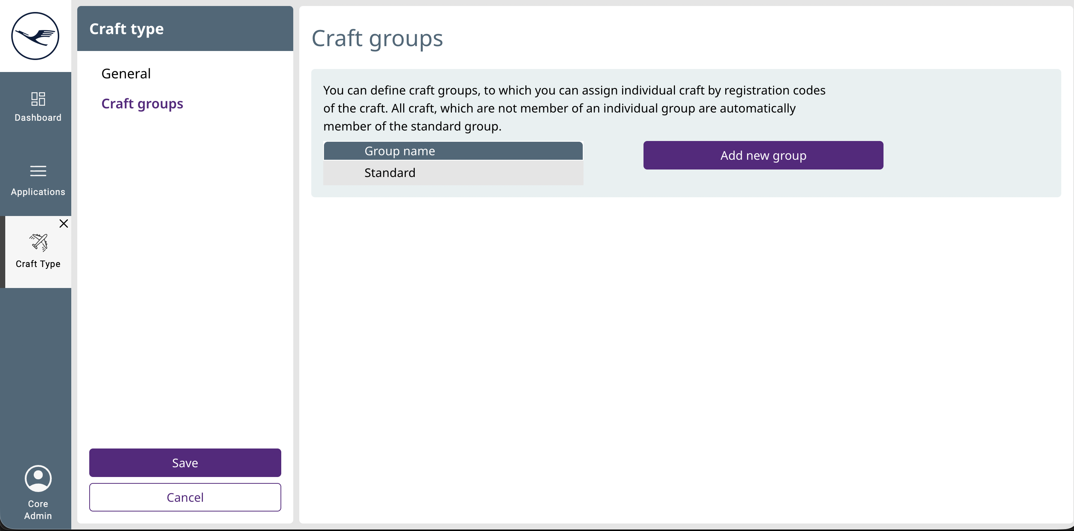The image size is (1074, 531).
Task: Open the Core Admin user avatar
Action: tap(38, 478)
